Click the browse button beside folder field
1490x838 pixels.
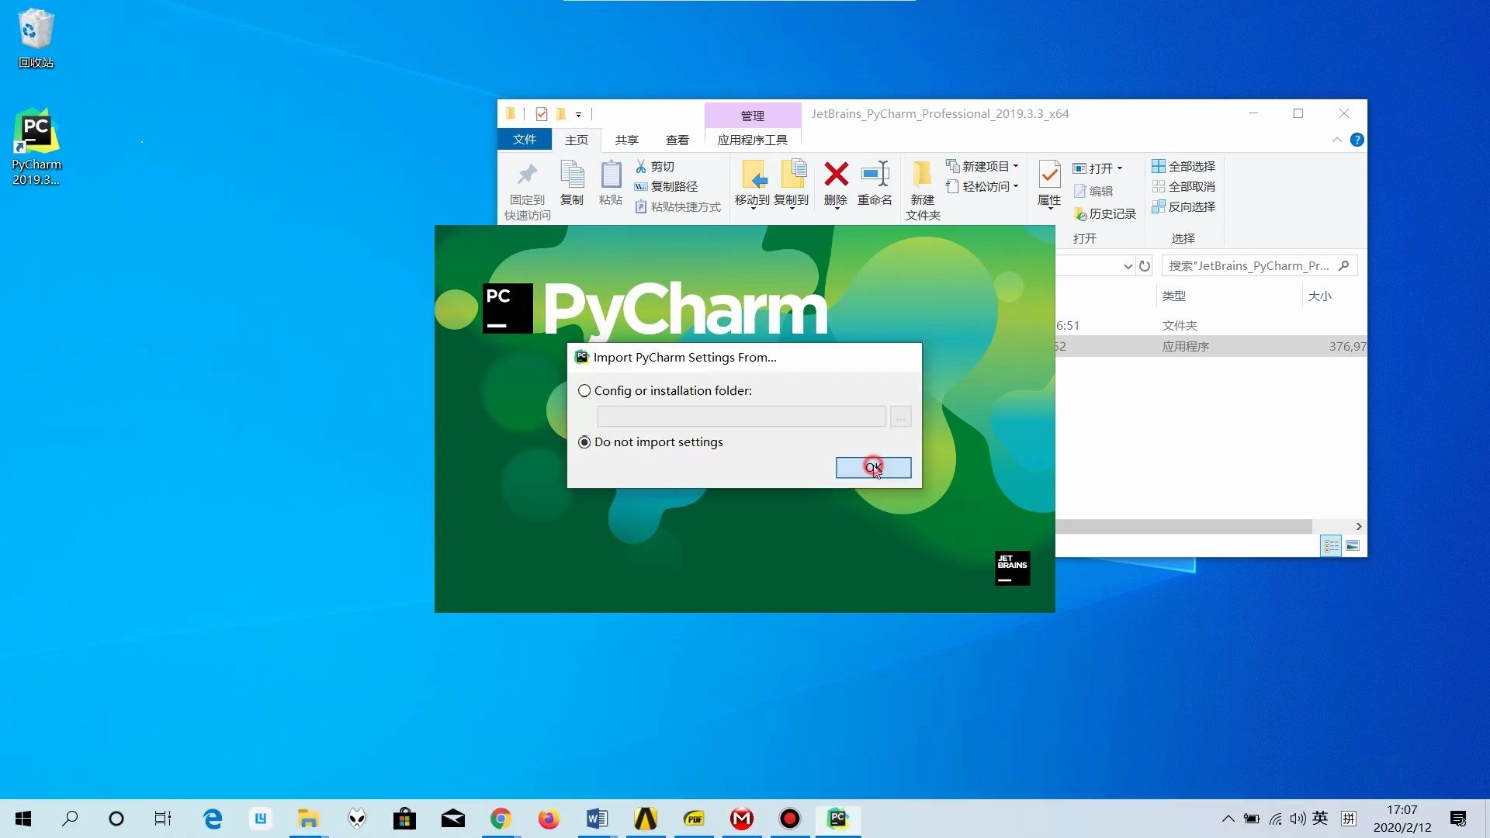coord(899,417)
